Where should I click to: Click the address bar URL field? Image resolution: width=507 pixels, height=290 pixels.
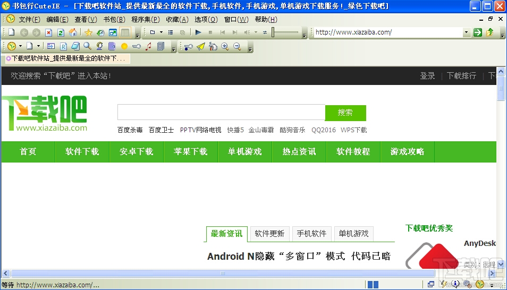[x=388, y=32]
